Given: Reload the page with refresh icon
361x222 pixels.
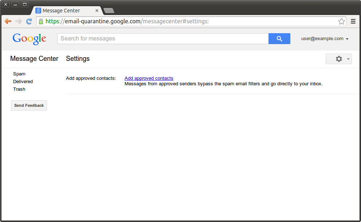Looking at the screenshot, I should coord(29,22).
